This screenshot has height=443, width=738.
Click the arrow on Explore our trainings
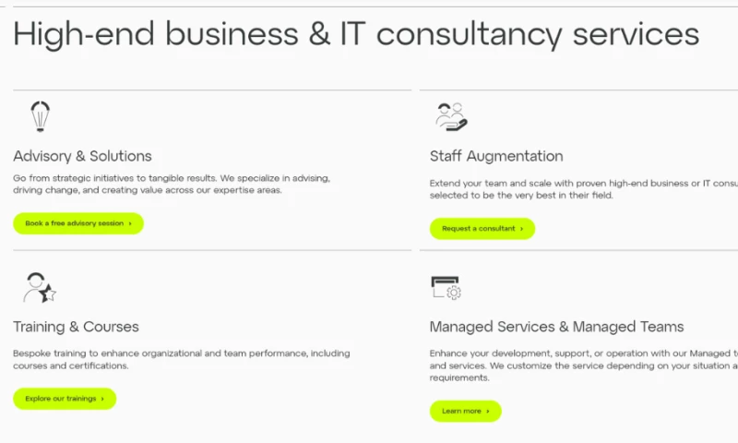click(x=102, y=399)
